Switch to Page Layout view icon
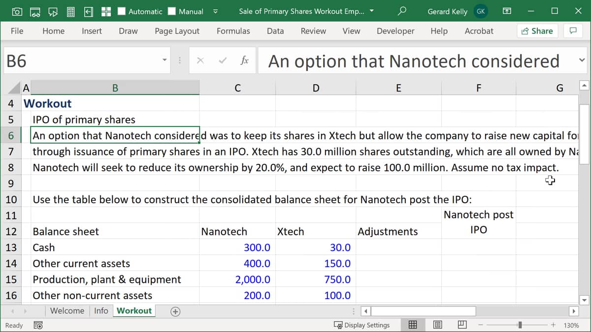This screenshot has width=591, height=332. tap(437, 325)
